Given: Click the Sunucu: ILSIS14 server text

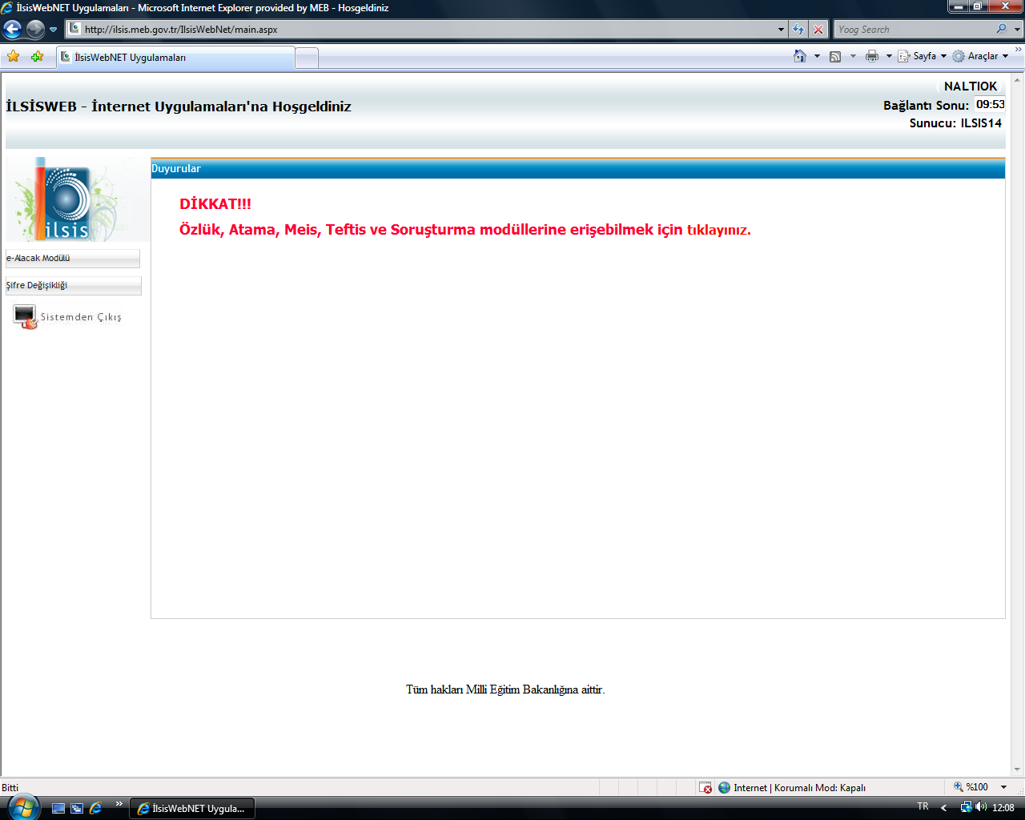Looking at the screenshot, I should tap(955, 123).
